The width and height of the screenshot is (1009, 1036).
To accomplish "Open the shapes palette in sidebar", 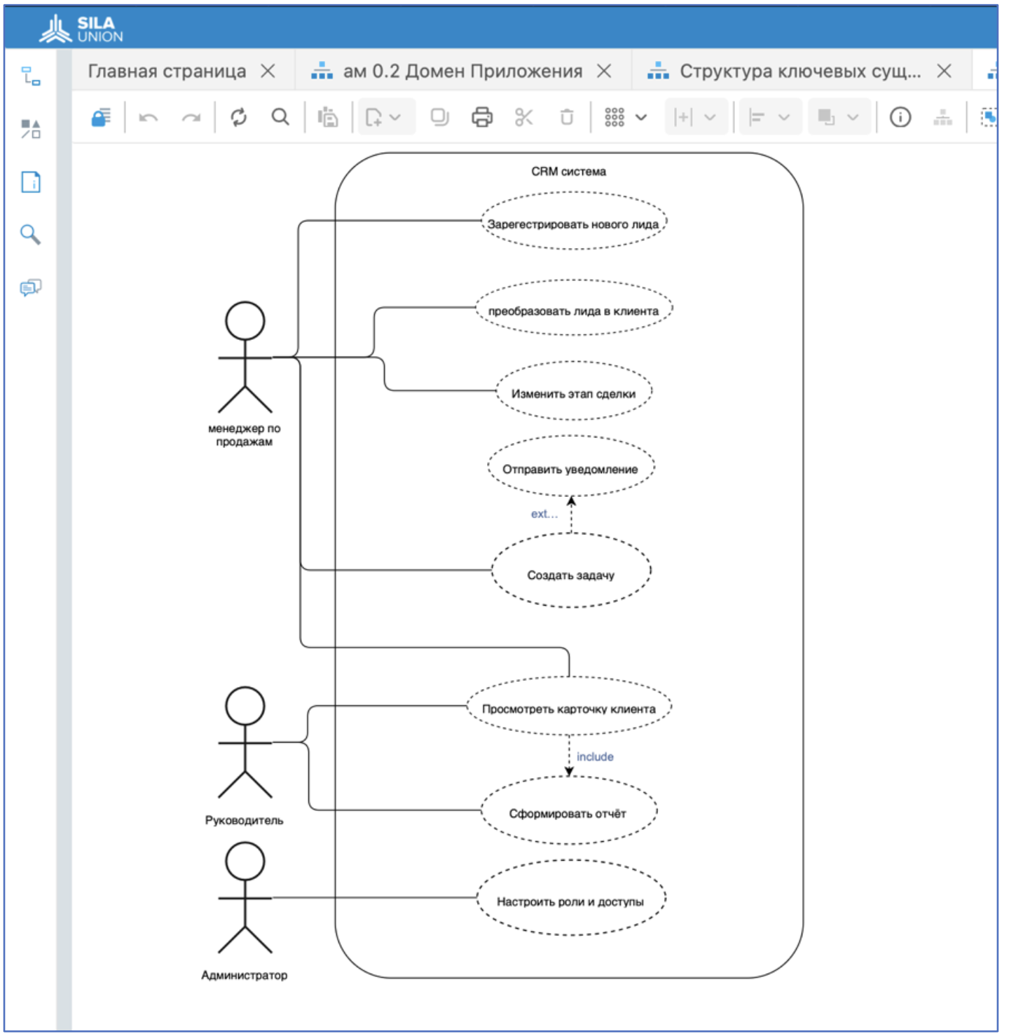I will point(30,129).
